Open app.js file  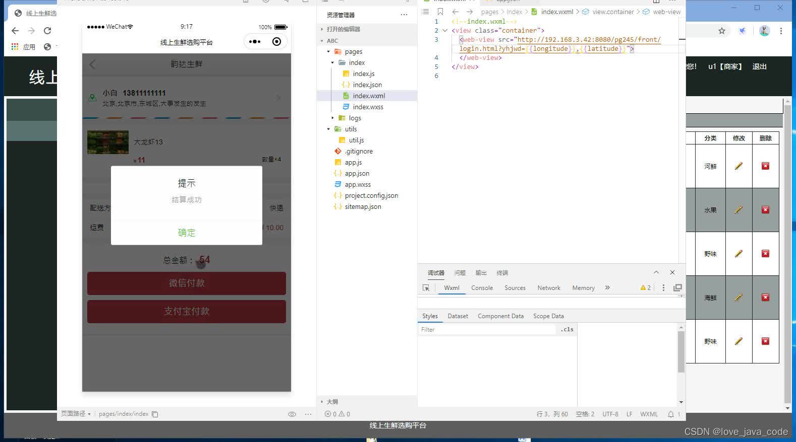353,162
